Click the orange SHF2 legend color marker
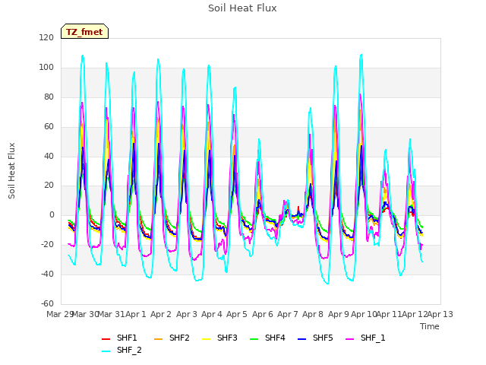 (x=158, y=339)
